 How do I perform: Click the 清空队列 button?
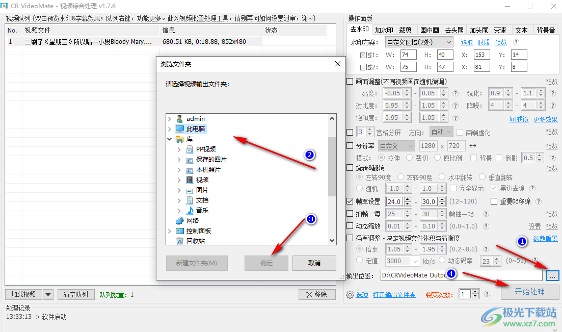[x=75, y=295]
